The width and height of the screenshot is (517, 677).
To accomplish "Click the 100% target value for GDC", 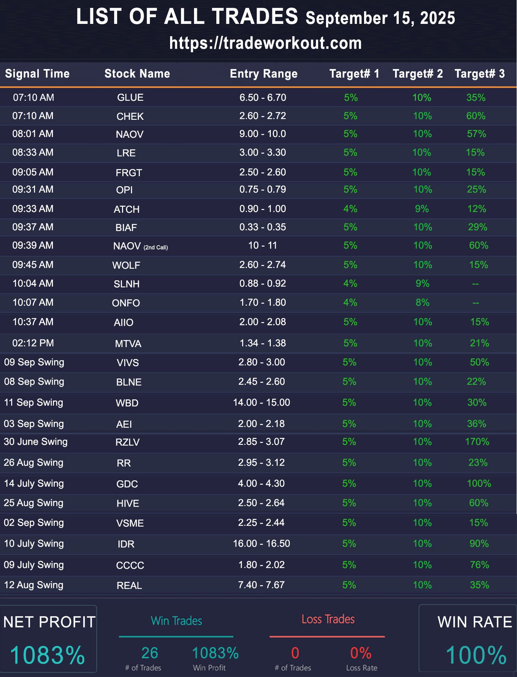I will pyautogui.click(x=479, y=483).
